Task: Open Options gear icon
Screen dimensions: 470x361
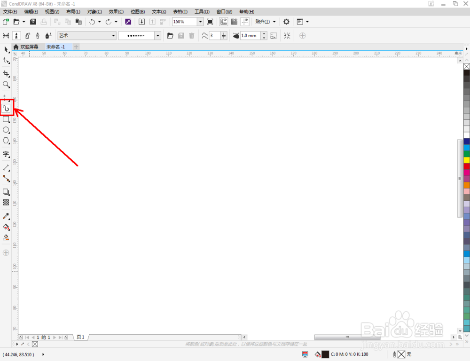Action: [x=286, y=22]
